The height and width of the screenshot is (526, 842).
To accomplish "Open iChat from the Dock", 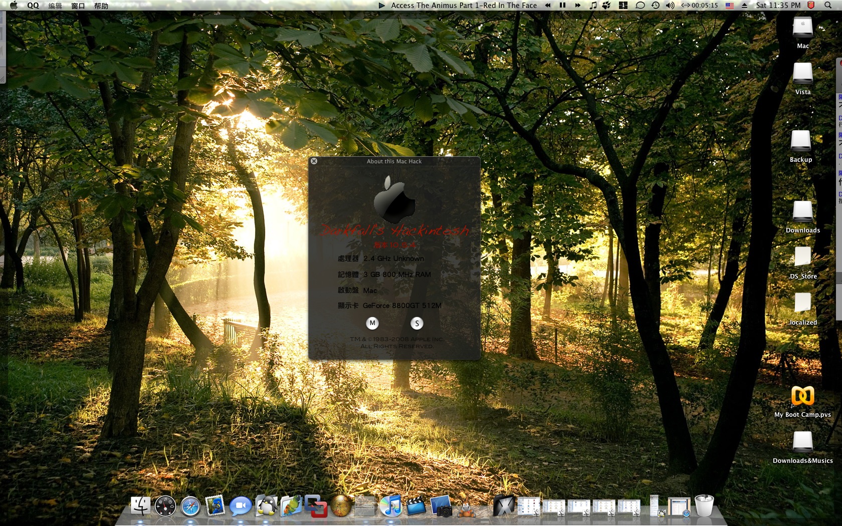I will tap(241, 506).
